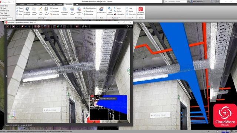This screenshot has width=237, height=133.
Task: Click TruSpace minimap thumbnail
Action: tap(109, 108)
